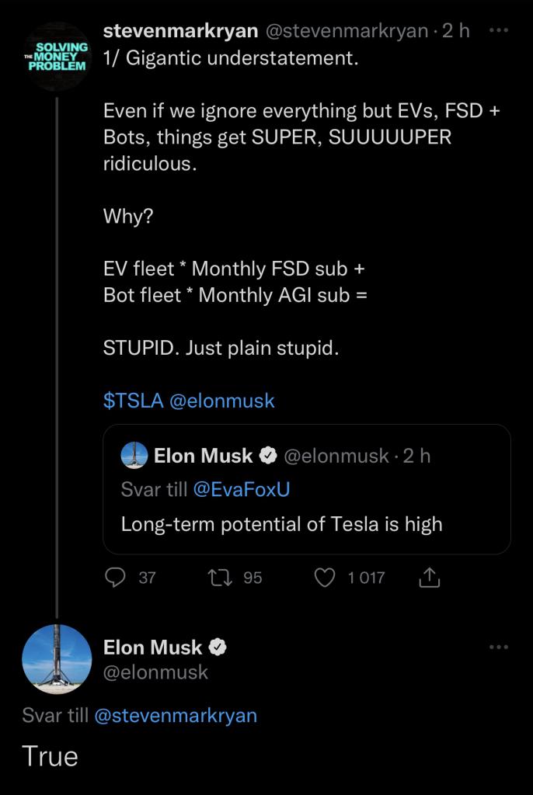Like the tweet with heart icon
The image size is (533, 795).
(x=326, y=577)
